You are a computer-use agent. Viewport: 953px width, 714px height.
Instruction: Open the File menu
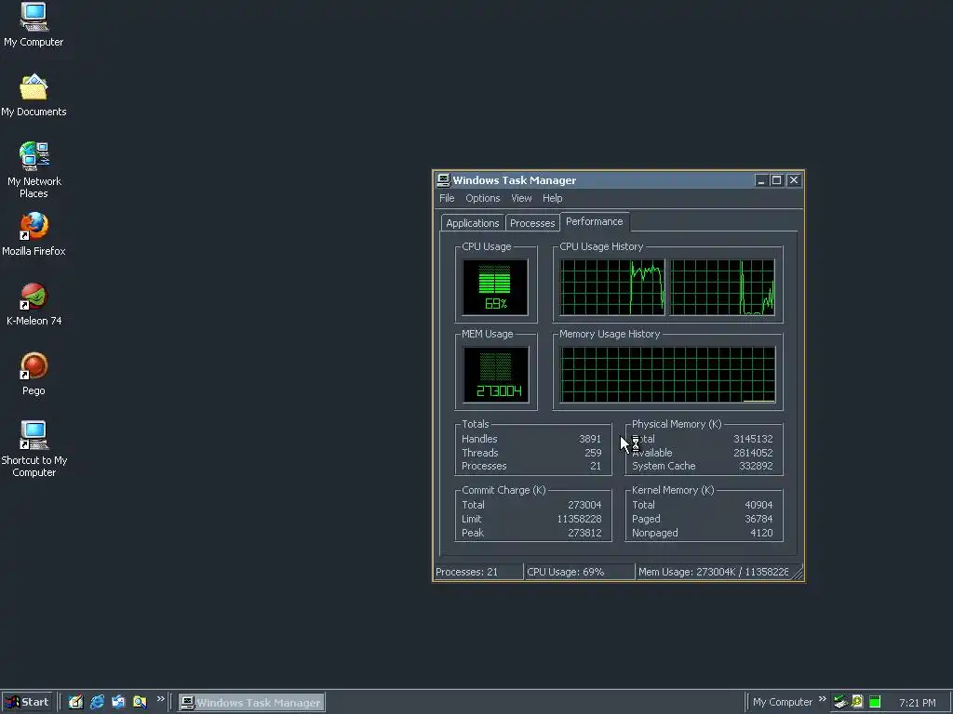point(447,199)
